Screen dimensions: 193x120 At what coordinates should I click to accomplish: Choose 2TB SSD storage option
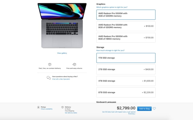click(126, 69)
